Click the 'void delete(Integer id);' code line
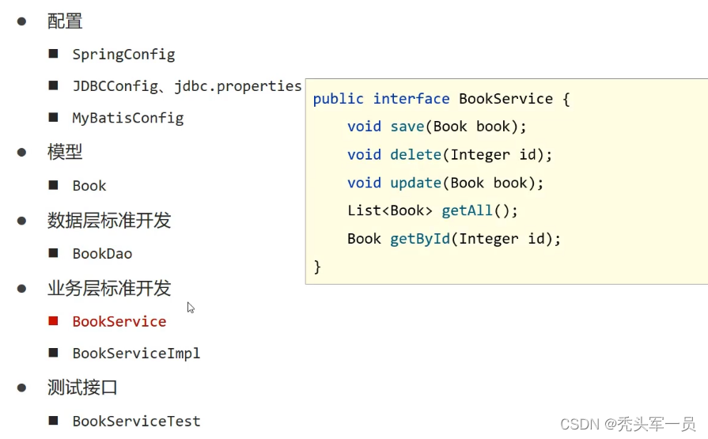 (450, 155)
